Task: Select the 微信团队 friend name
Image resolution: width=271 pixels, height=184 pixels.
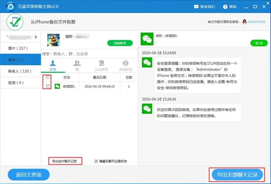Action: click(x=69, y=87)
